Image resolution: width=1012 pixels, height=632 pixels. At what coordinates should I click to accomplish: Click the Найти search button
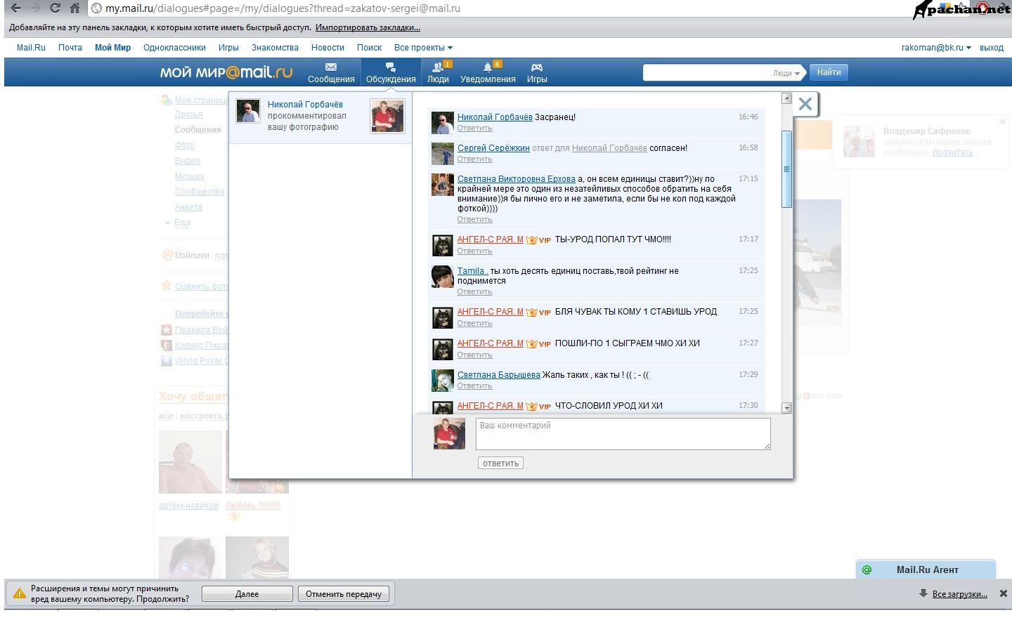click(x=829, y=72)
